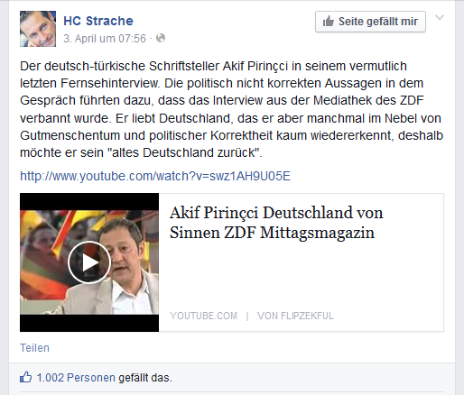Image resolution: width=464 pixels, height=395 pixels.
Task: Click the Mittagsmagazin line of the preview title
Action: (x=272, y=233)
